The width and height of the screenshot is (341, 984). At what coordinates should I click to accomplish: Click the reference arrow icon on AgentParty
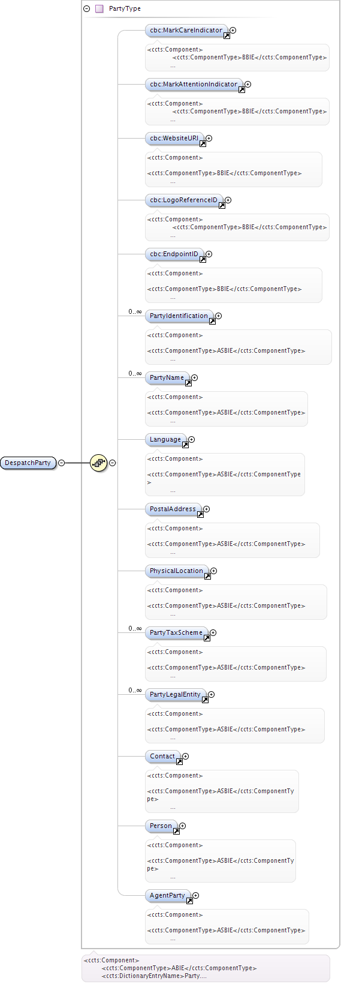[x=189, y=901]
